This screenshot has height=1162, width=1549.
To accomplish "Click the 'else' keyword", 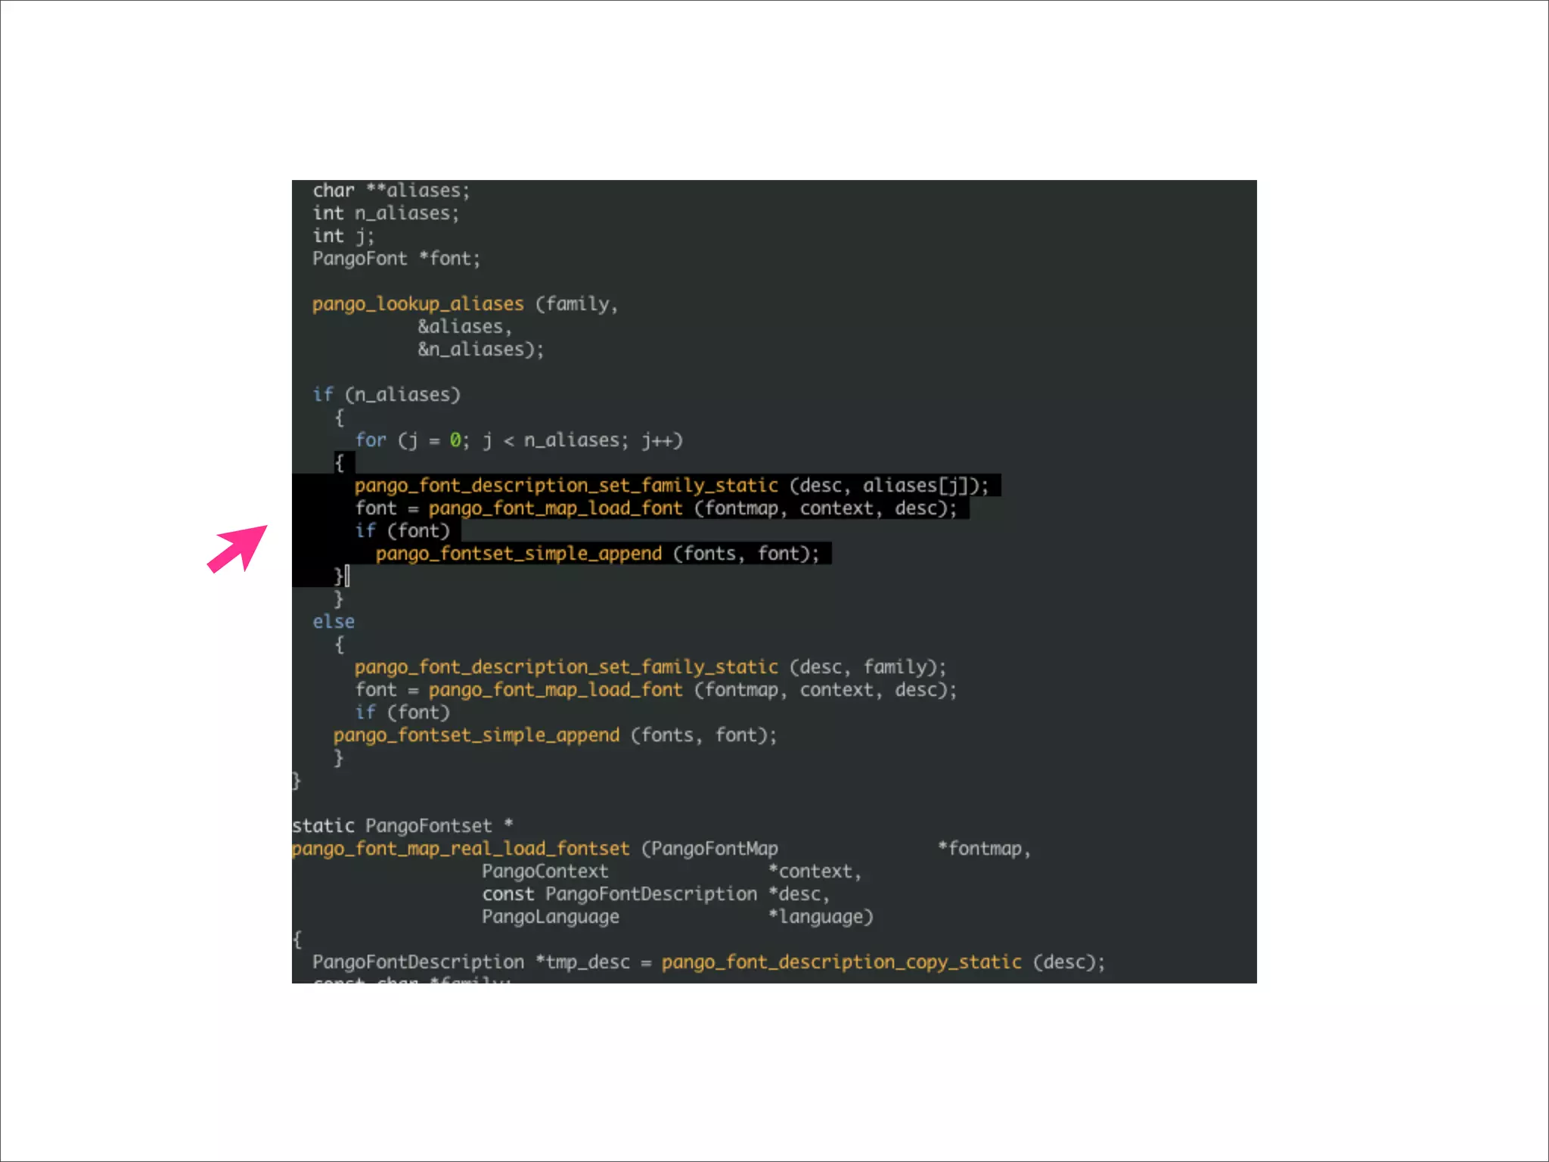I will (334, 622).
